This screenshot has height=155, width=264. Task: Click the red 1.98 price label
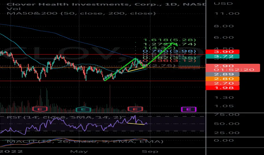222,88
